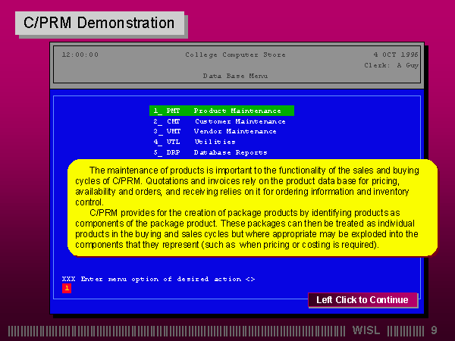455x341 pixels.
Task: Click the DRP shortcut code
Action: coord(174,152)
